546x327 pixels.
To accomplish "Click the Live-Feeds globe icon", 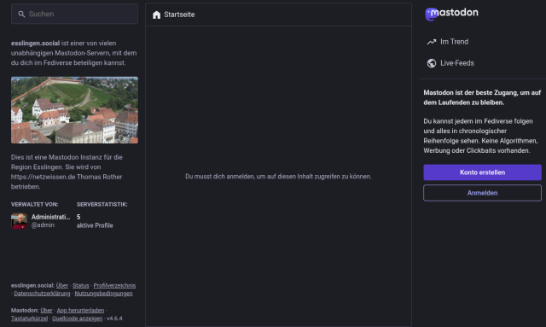I will click(432, 63).
